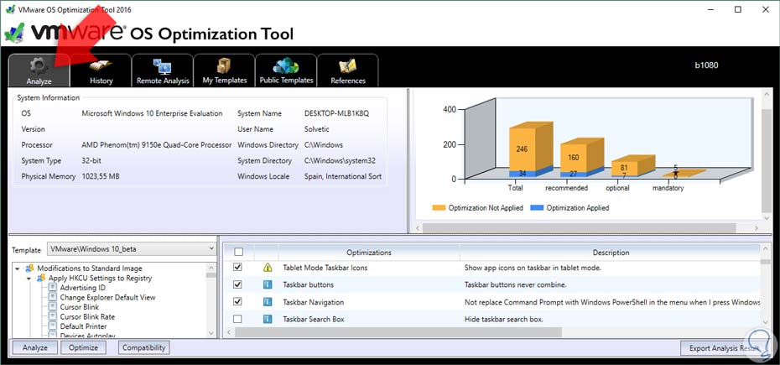The height and width of the screenshot is (365, 780).
Task: Click info icon for Taskbar Search Box
Action: [x=268, y=319]
